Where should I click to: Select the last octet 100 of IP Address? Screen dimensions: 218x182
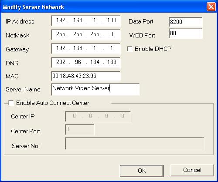(112, 20)
